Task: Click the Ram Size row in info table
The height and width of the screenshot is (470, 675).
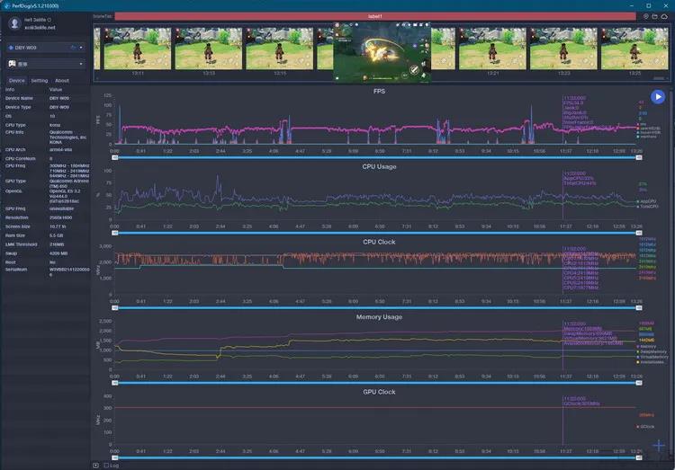Action: pyautogui.click(x=47, y=235)
